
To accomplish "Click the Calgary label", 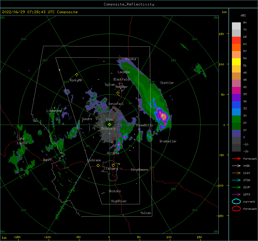I will pyautogui.click(x=112, y=168).
